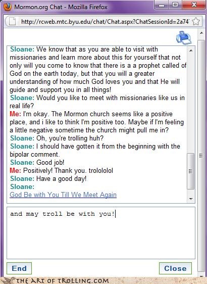Click the 'trolololol' reply line
The image size is (207, 284).
click(61, 170)
